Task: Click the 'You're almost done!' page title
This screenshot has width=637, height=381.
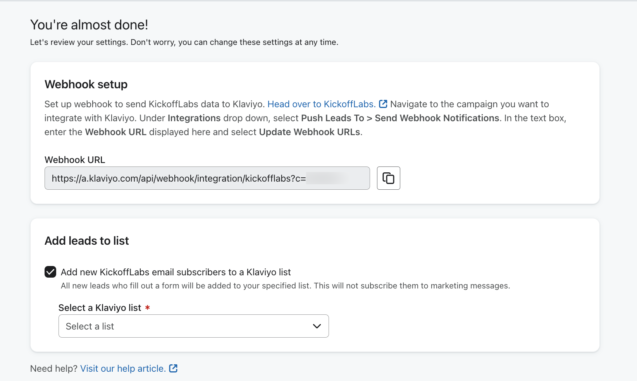Action: [x=89, y=25]
